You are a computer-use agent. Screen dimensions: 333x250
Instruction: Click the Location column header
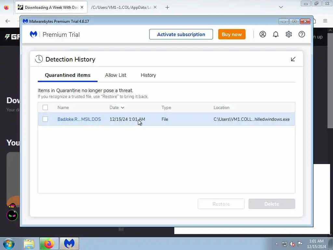pyautogui.click(x=221, y=107)
